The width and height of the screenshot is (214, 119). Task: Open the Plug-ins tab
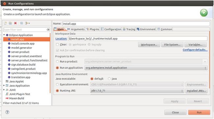click(93, 29)
